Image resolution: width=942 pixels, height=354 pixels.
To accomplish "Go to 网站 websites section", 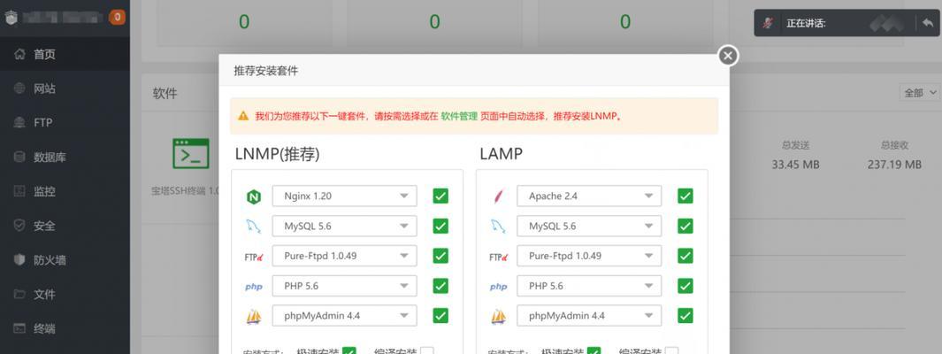I will click(x=65, y=89).
